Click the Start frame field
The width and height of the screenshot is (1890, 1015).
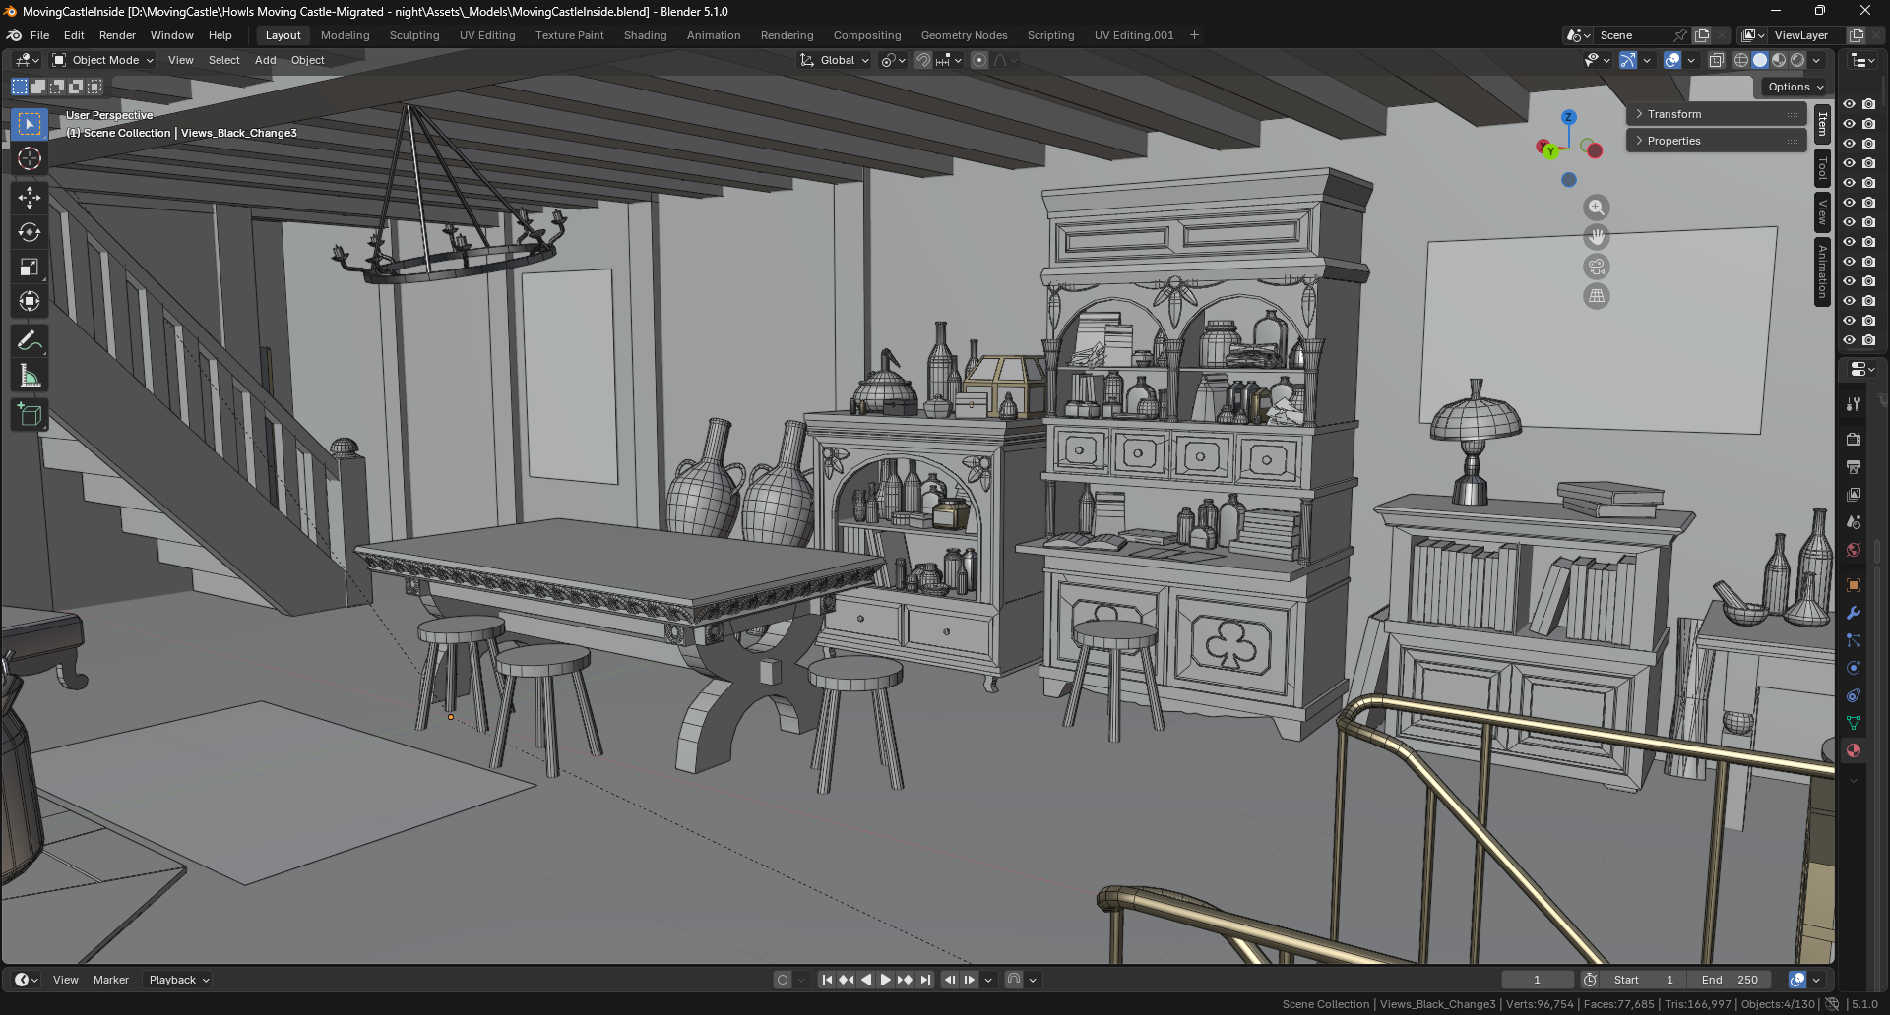[1644, 980]
